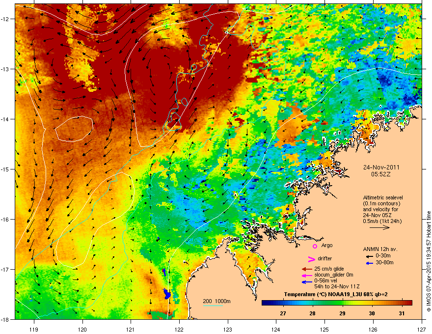The height and width of the screenshot is (334, 432).
Task: Click the 'and velocity for' text line
Action: pyautogui.click(x=380, y=209)
